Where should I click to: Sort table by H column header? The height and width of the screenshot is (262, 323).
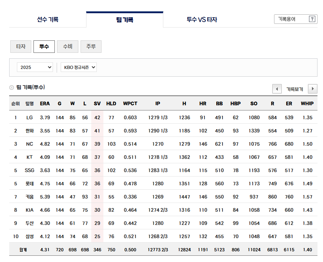tap(184, 103)
